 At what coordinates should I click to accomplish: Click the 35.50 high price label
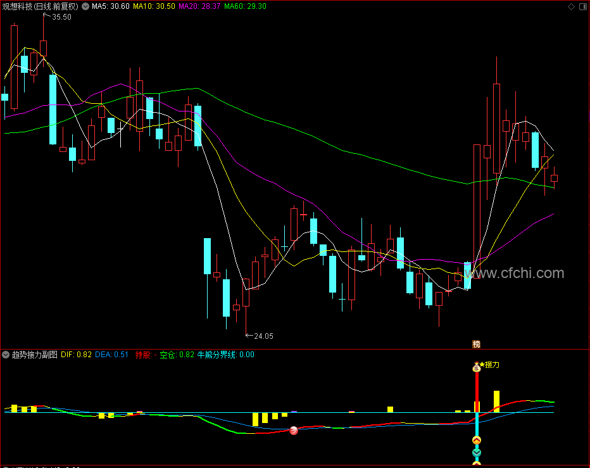[61, 17]
